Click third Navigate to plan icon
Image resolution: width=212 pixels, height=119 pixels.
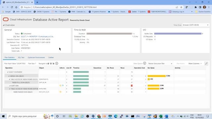[x=54, y=63]
